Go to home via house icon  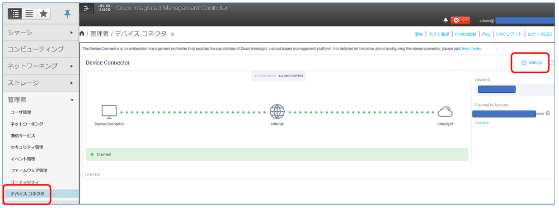pos(82,34)
